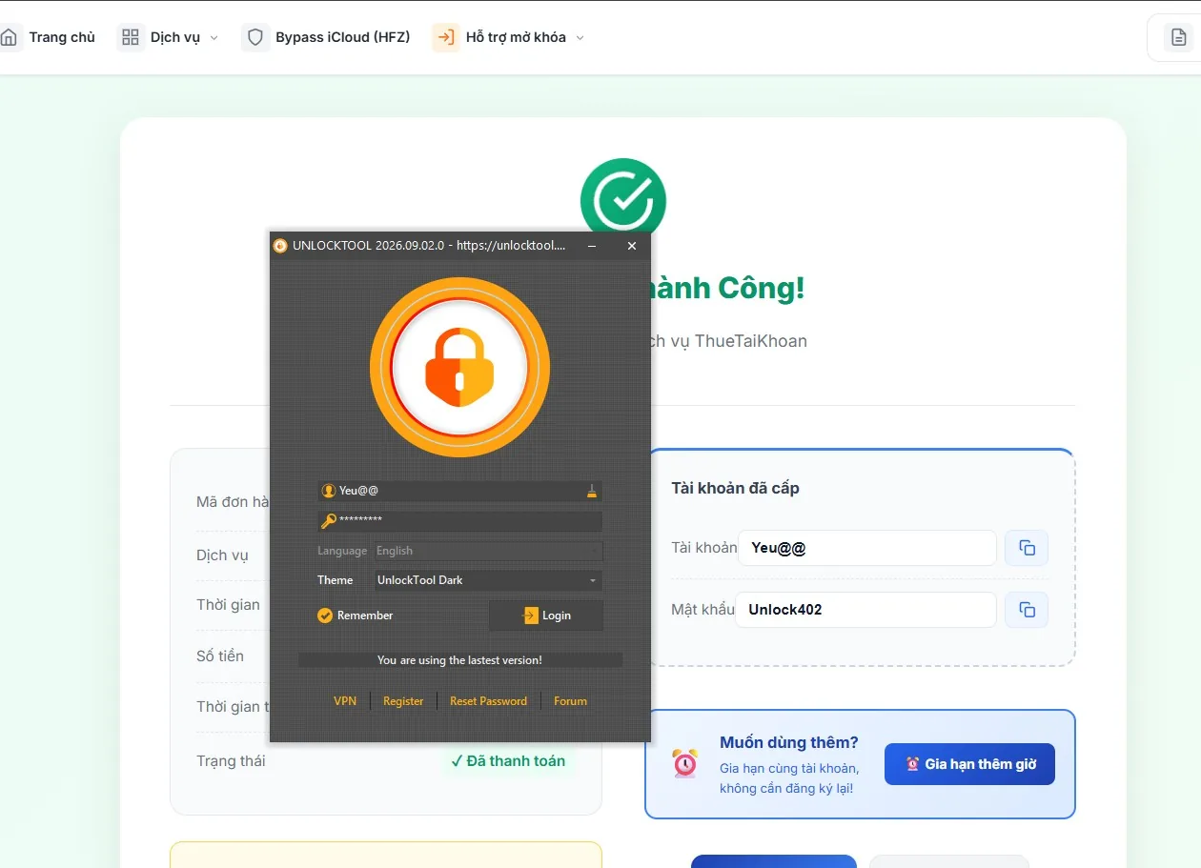Click the Đã thanh toán status badge
Viewport: 1201px width, 868px height.
[508, 761]
